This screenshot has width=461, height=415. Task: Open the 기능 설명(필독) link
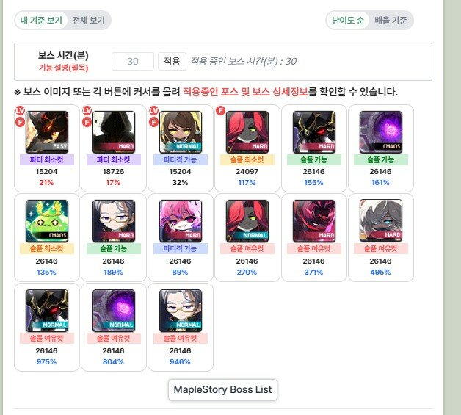click(x=64, y=68)
